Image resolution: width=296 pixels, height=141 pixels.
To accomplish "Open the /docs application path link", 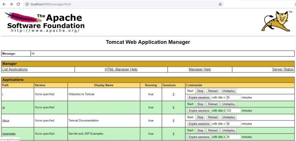I will pyautogui.click(x=6, y=121).
